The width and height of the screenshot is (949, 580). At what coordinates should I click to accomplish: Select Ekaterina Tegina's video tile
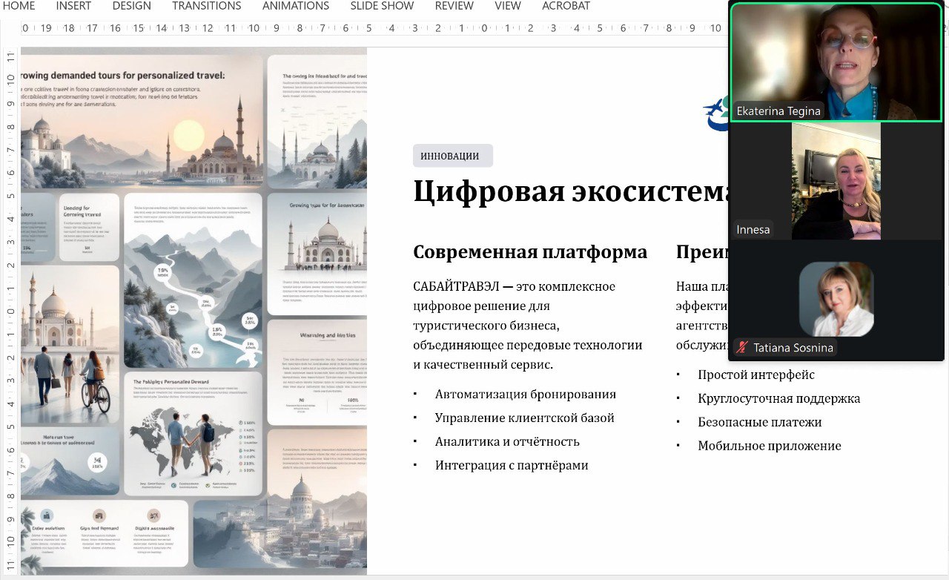click(x=836, y=61)
